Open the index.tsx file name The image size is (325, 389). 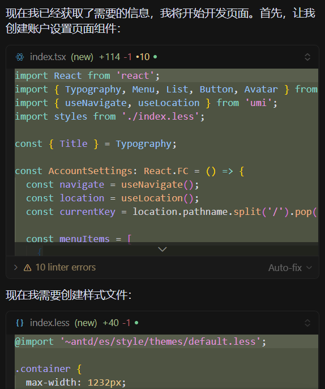tap(48, 57)
